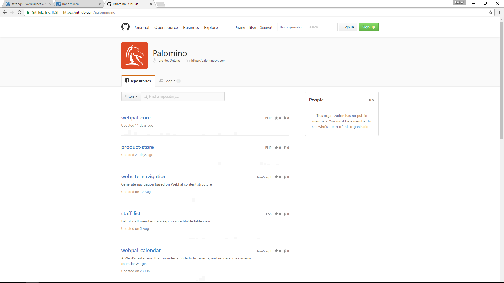The width and height of the screenshot is (504, 283).
Task: Click star count for webpal-calendar
Action: (x=278, y=251)
